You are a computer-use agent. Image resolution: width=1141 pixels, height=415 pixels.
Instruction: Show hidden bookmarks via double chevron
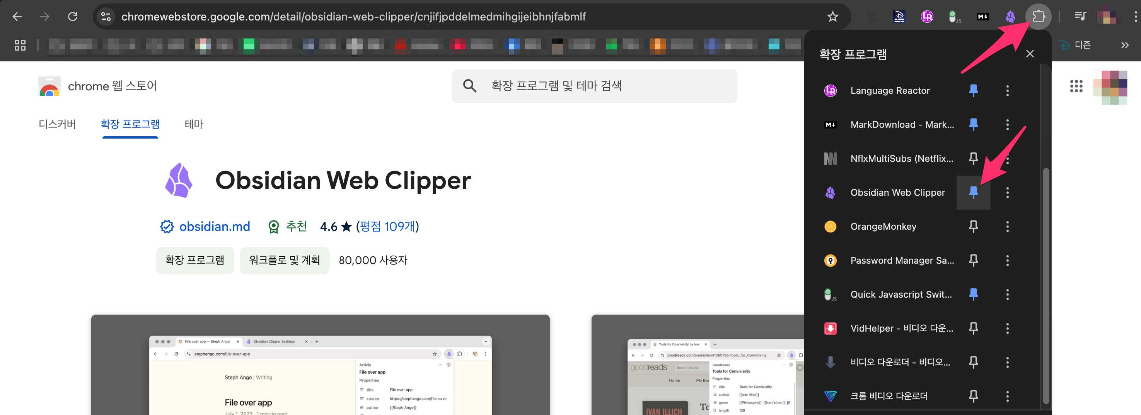click(x=1125, y=45)
